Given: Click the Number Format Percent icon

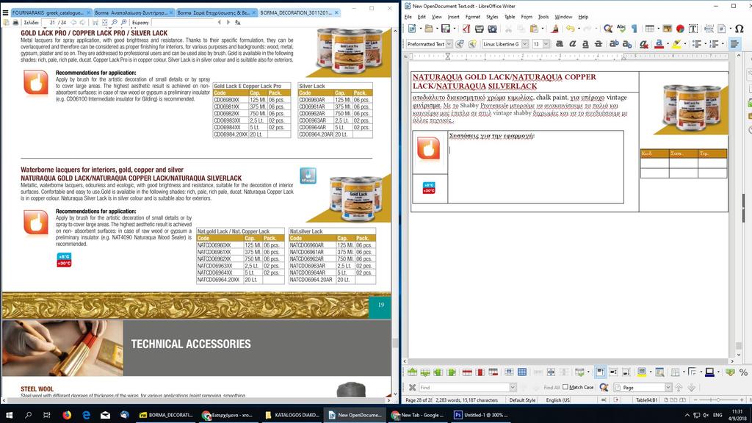Looking at the screenshot, I should (x=743, y=372).
